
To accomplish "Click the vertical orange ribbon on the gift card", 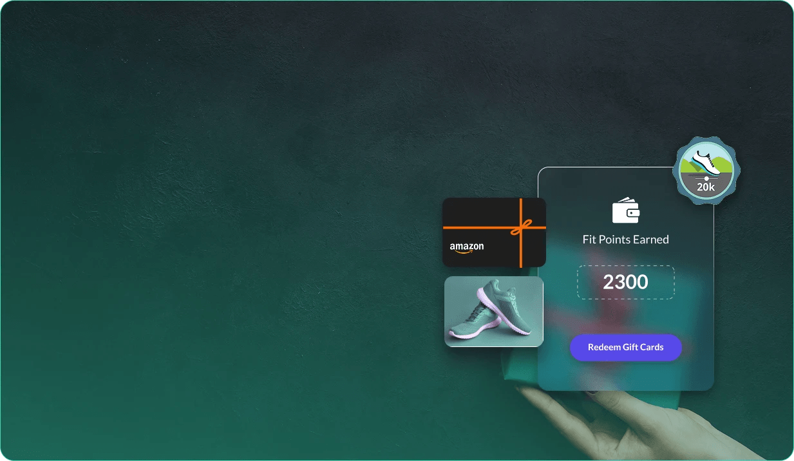I will click(x=520, y=254).
